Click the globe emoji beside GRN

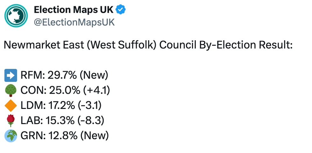tap(11, 136)
